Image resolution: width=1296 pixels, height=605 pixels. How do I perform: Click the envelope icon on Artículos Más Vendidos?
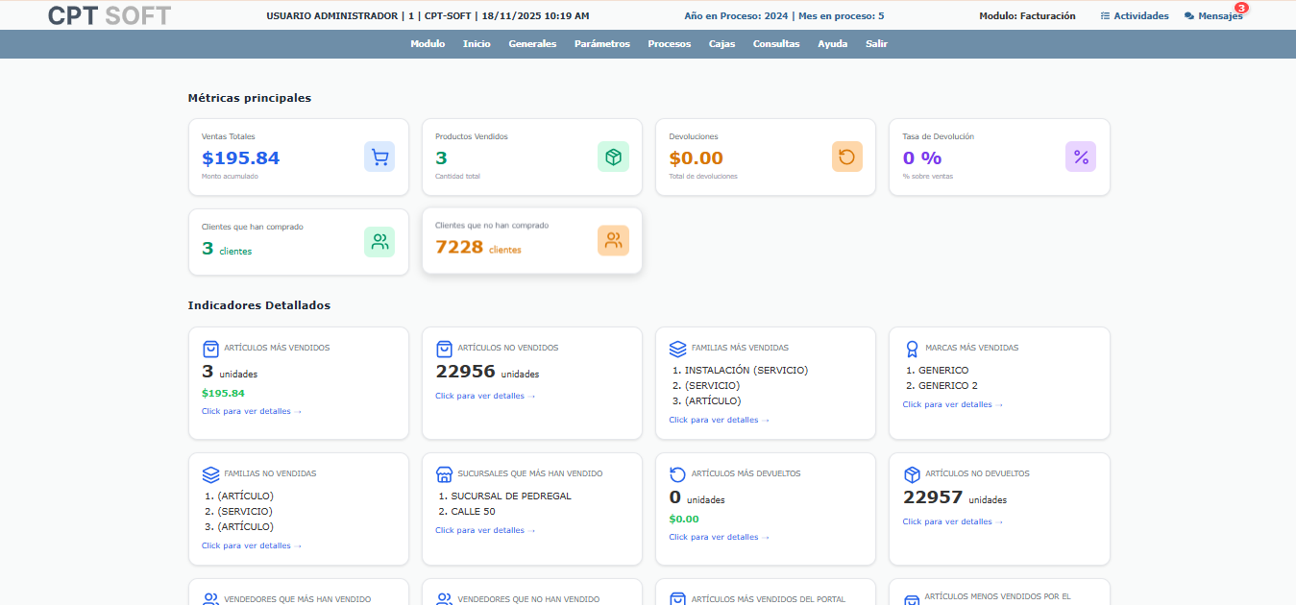click(x=209, y=348)
